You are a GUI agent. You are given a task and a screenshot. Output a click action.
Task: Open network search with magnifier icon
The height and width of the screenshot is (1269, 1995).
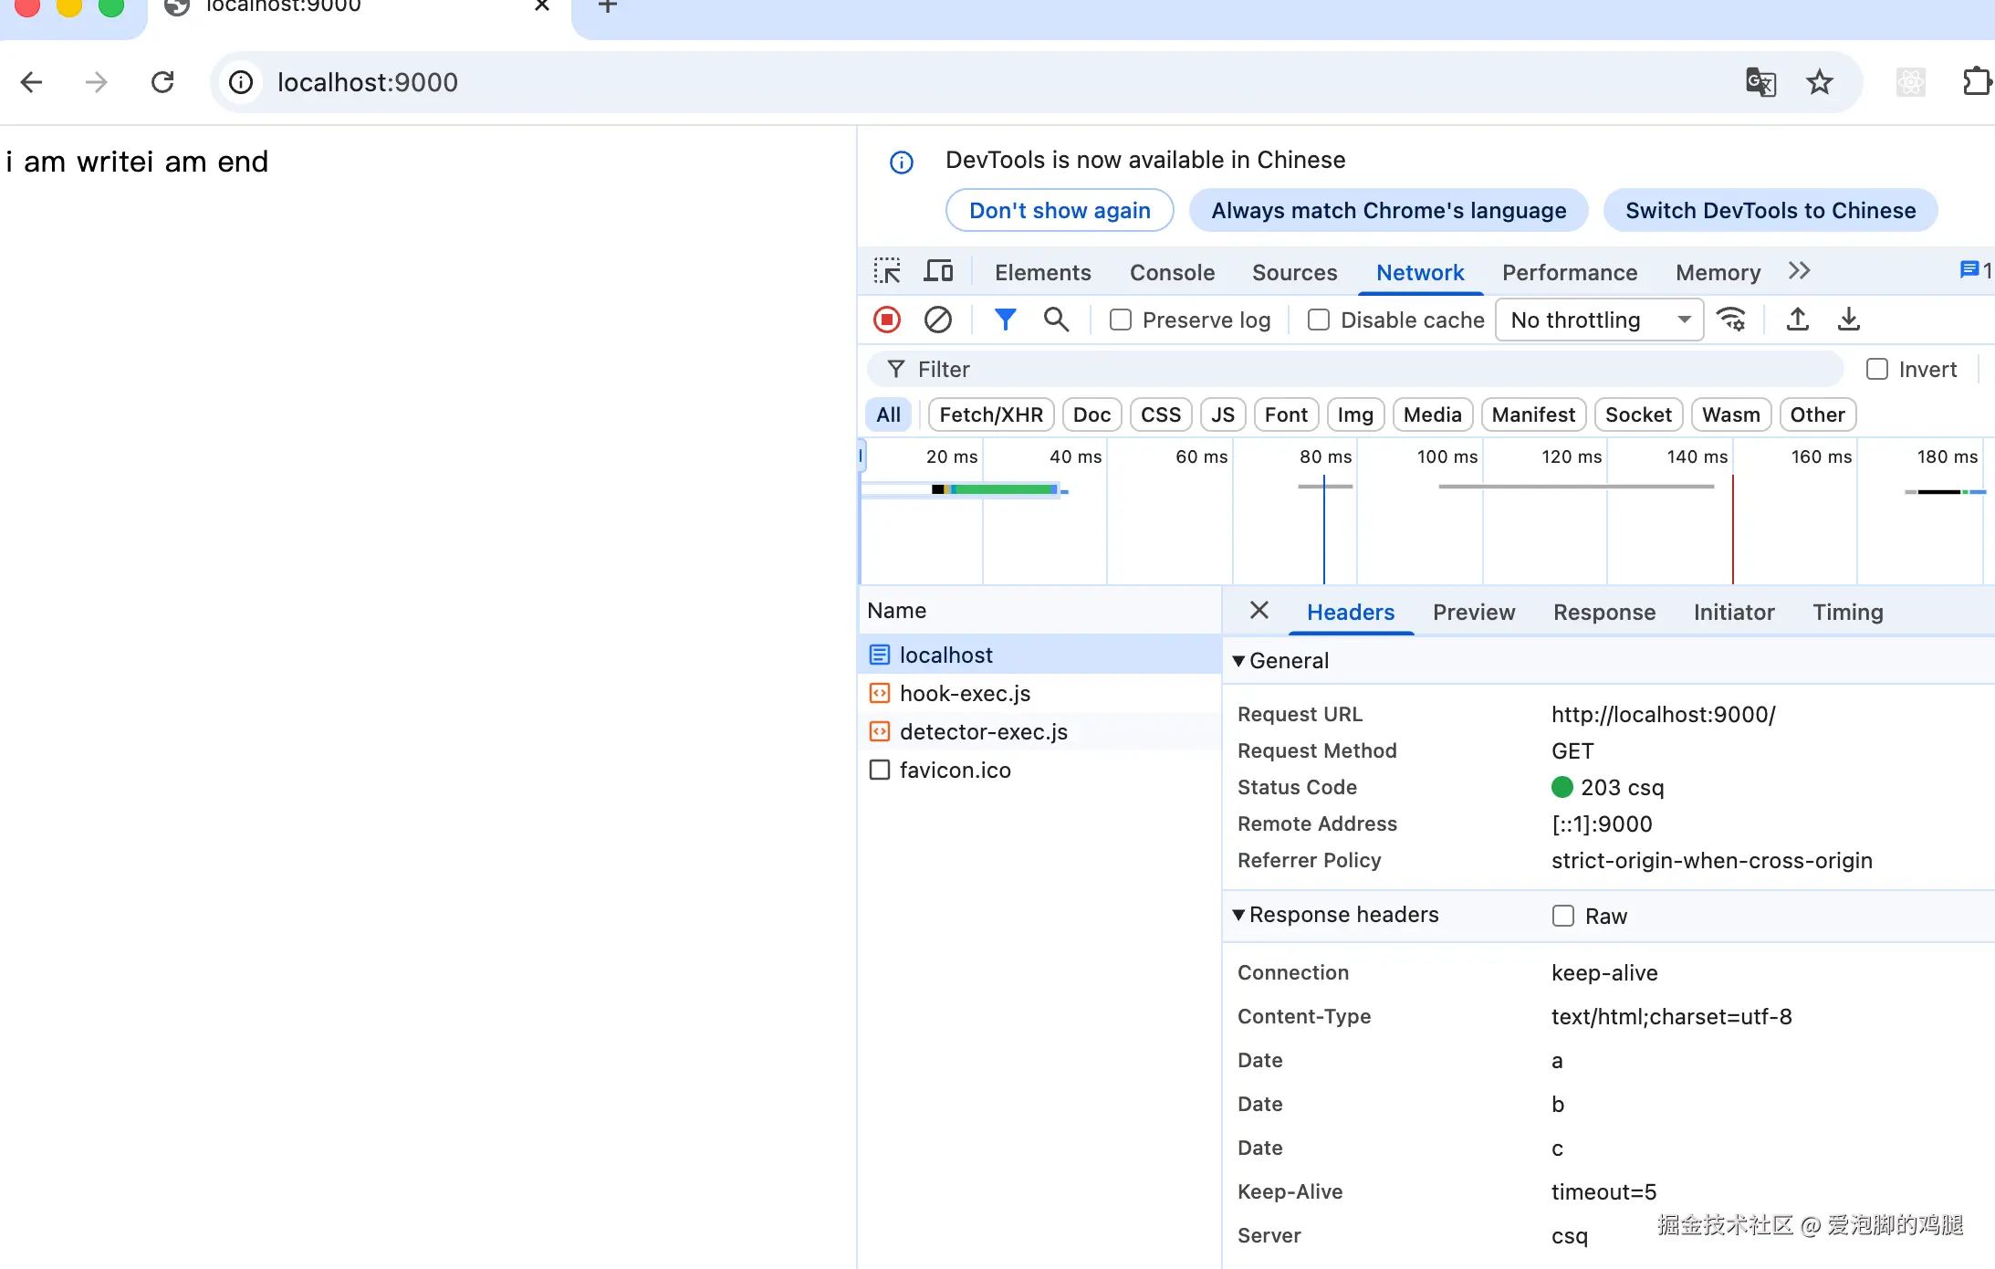click(x=1056, y=320)
